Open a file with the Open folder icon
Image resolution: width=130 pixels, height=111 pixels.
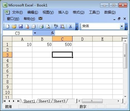click(x=14, y=27)
